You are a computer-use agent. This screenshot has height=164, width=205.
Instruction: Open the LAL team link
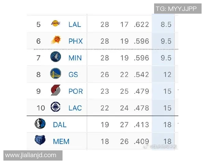74,24
